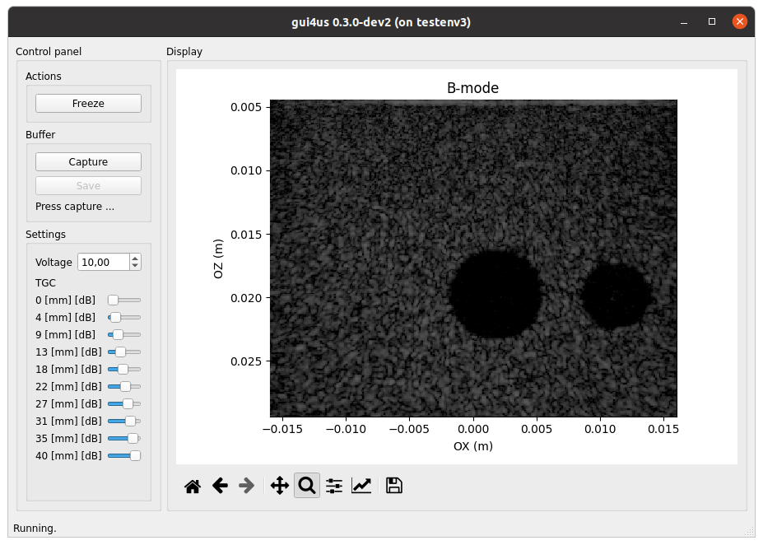
Task: Save the figure with floppy disk icon
Action: 394,486
